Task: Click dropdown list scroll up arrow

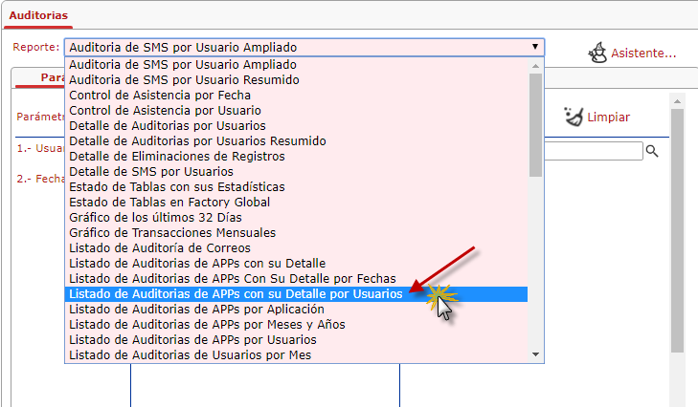Action: [535, 66]
